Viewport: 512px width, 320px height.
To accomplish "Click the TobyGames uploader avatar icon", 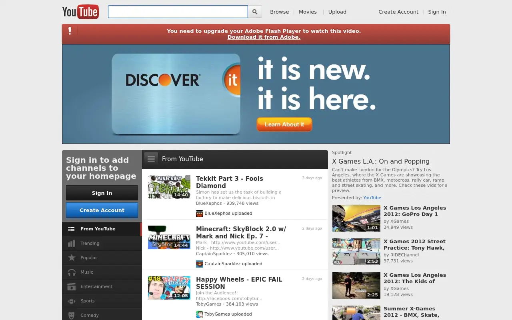I will point(200,314).
